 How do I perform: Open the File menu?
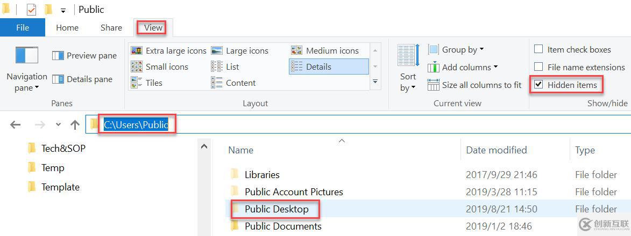coord(23,27)
